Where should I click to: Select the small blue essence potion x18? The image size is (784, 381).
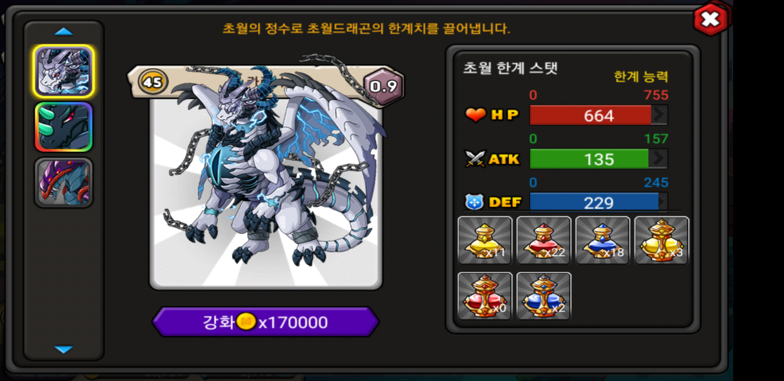pos(603,240)
